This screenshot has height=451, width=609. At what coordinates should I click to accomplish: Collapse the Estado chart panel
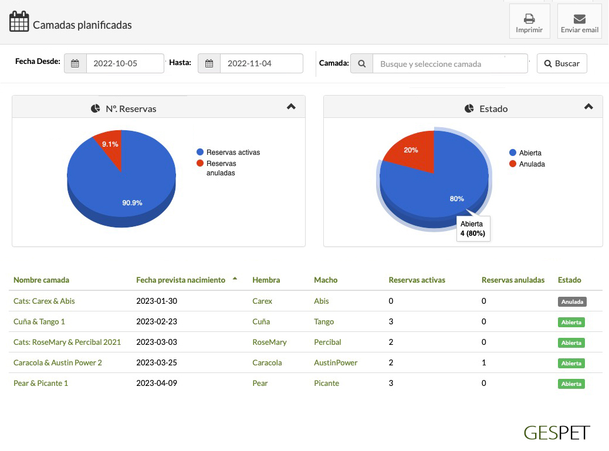tap(588, 107)
